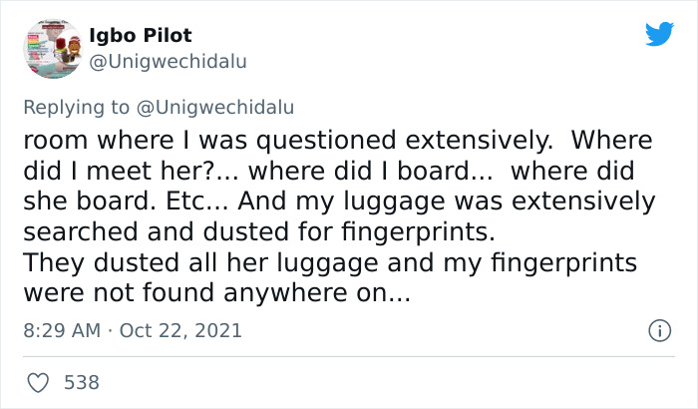Open the tweet info circle icon
This screenshot has width=698, height=409.
coord(658,329)
